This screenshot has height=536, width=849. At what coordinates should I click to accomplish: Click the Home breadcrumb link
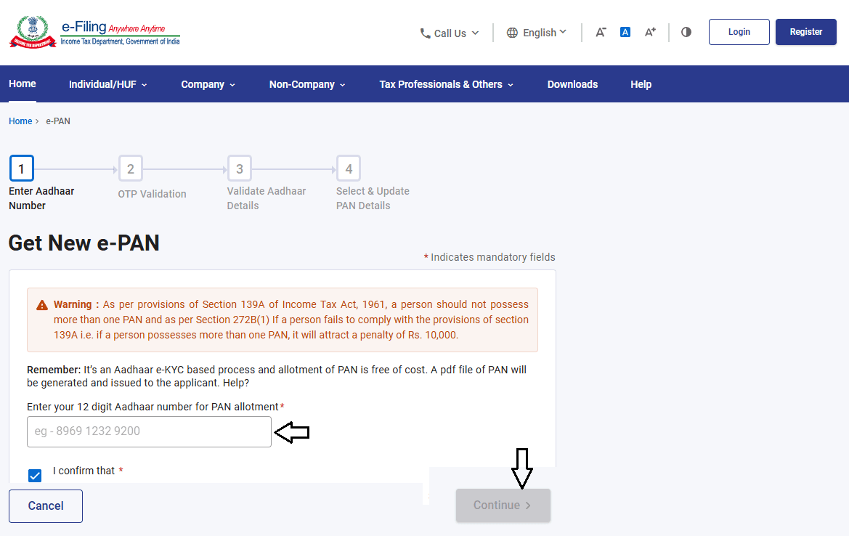tap(20, 121)
